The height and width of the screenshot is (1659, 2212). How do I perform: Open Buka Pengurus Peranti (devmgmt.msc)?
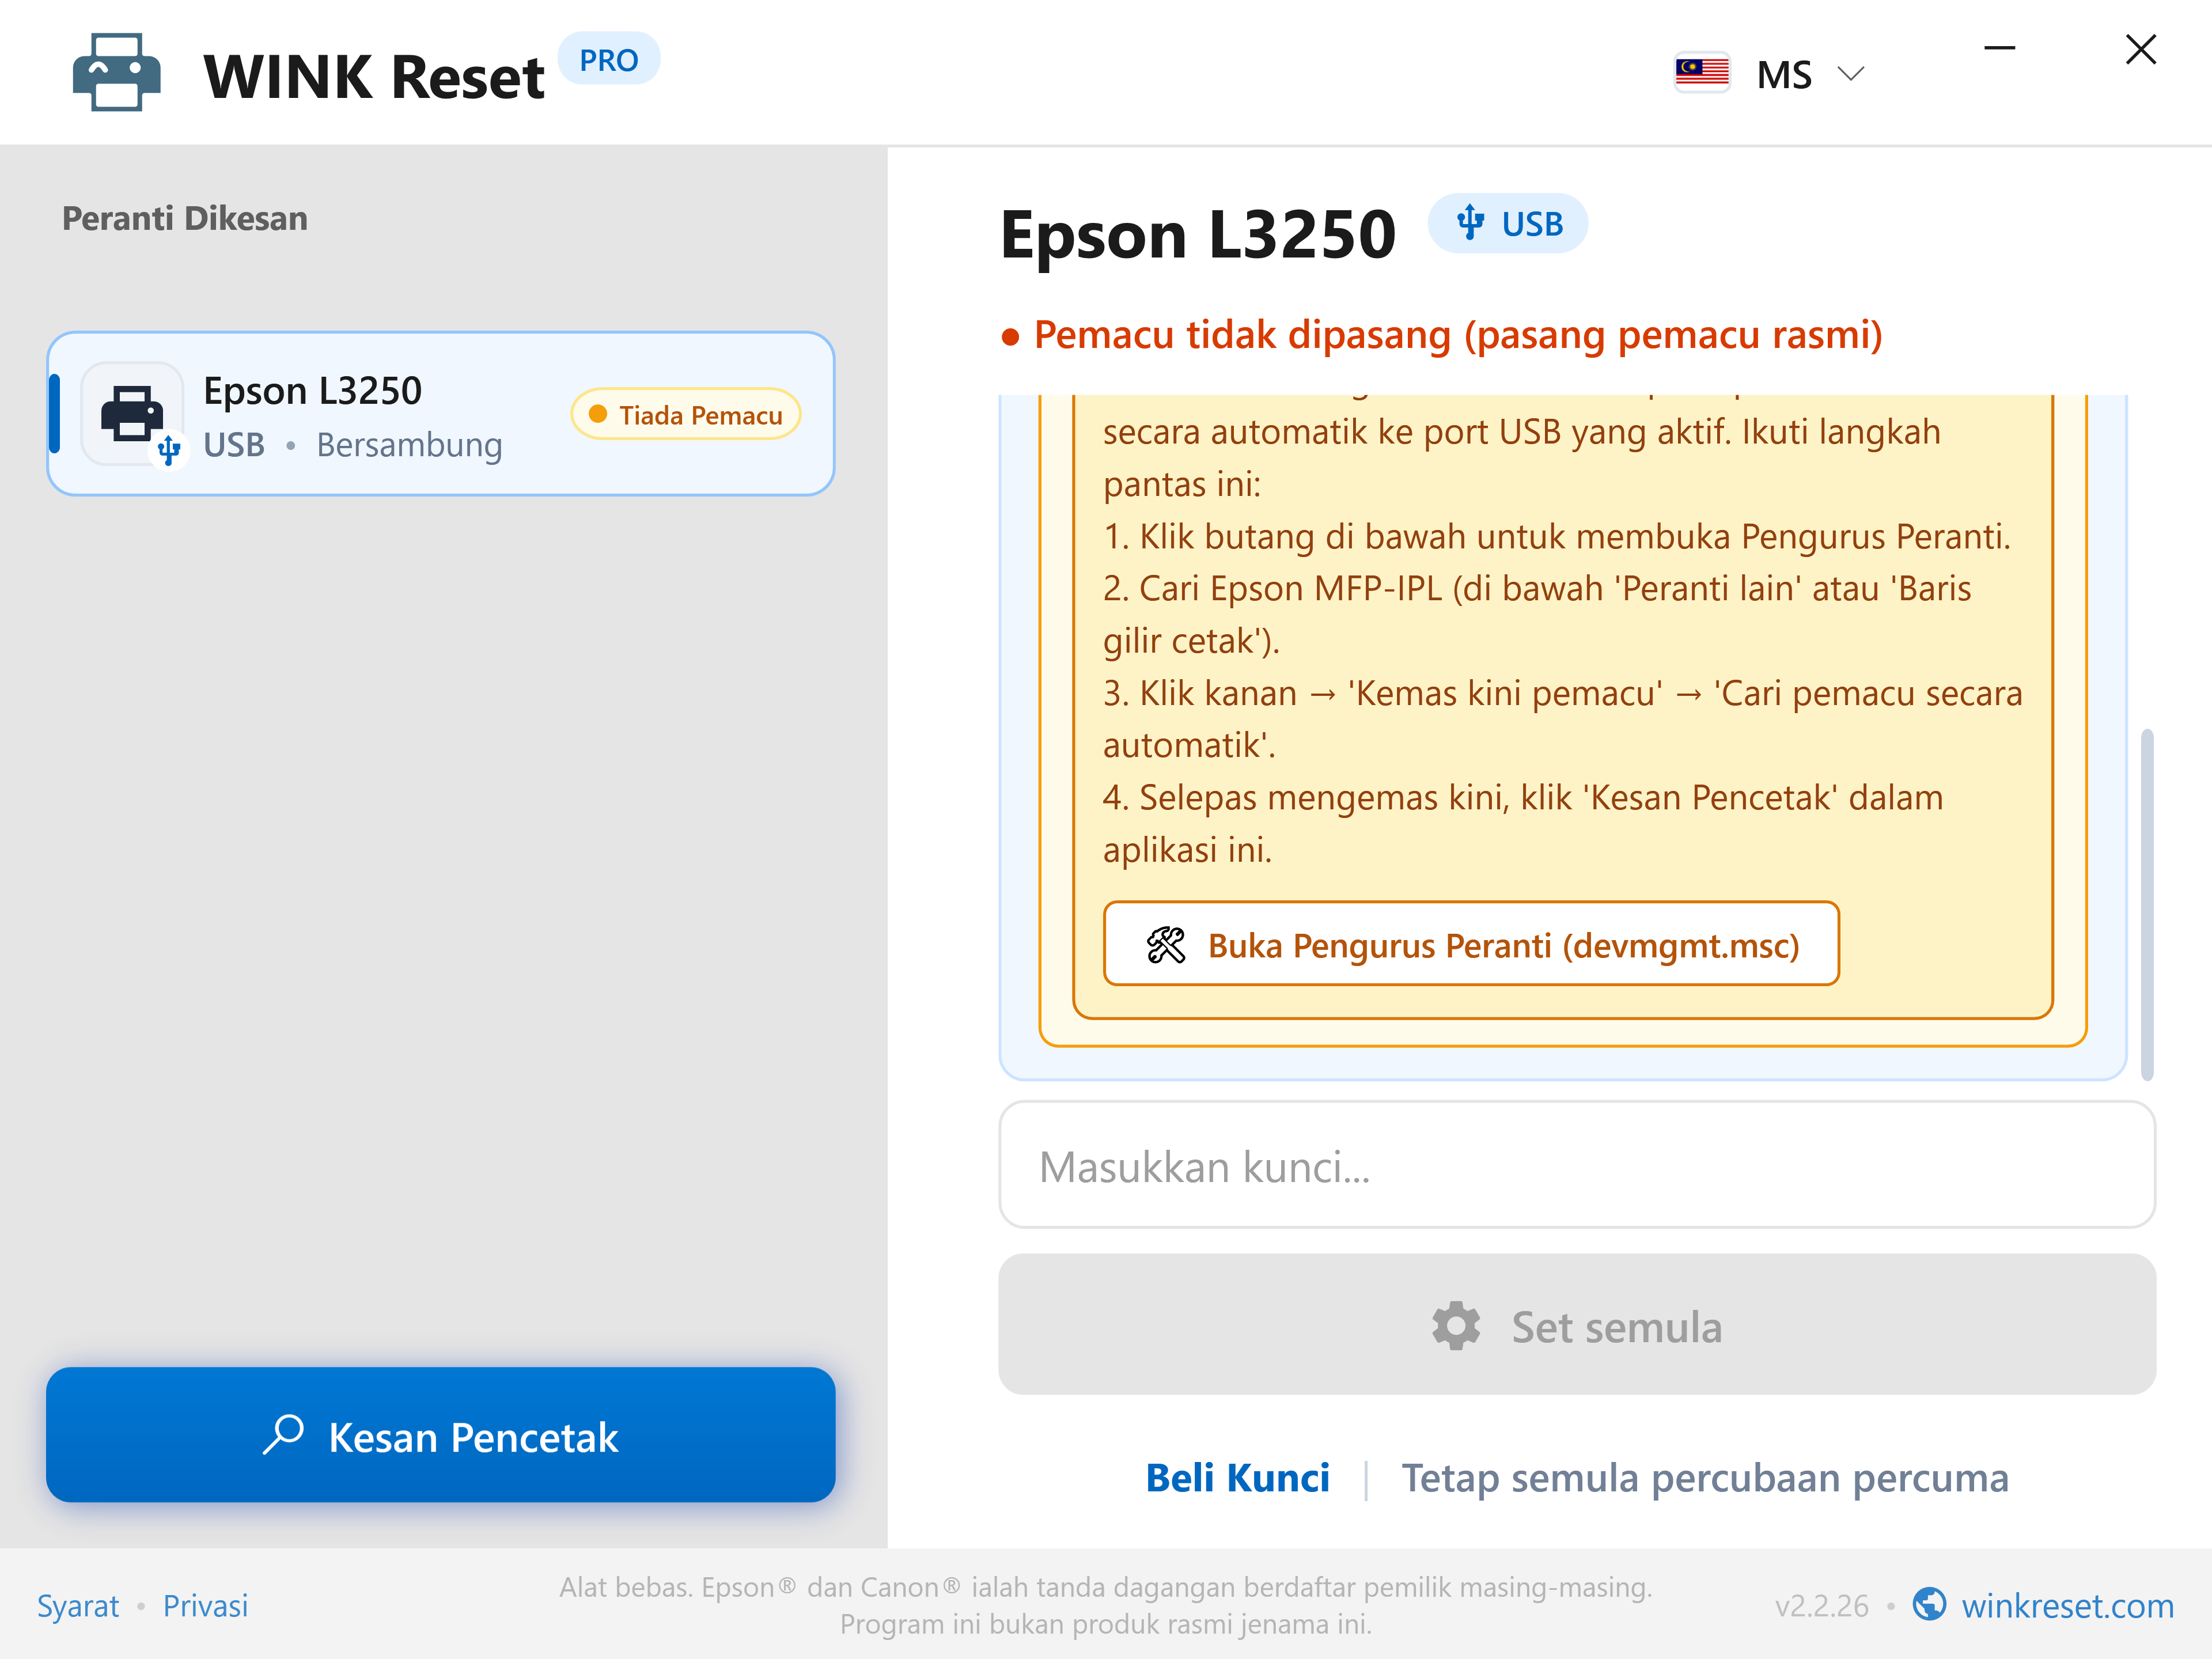1471,944
